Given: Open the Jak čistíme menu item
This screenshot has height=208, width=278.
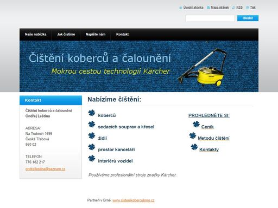Looking at the screenshot, I should [66, 34].
